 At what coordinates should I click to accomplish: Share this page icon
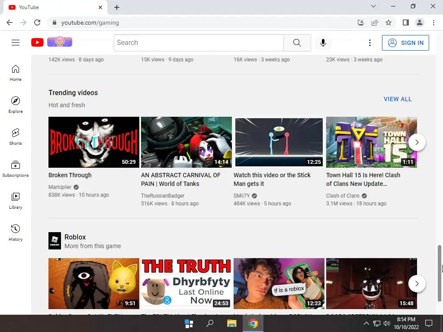(375, 22)
